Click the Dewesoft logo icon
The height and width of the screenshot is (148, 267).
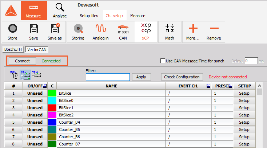coord(11,11)
